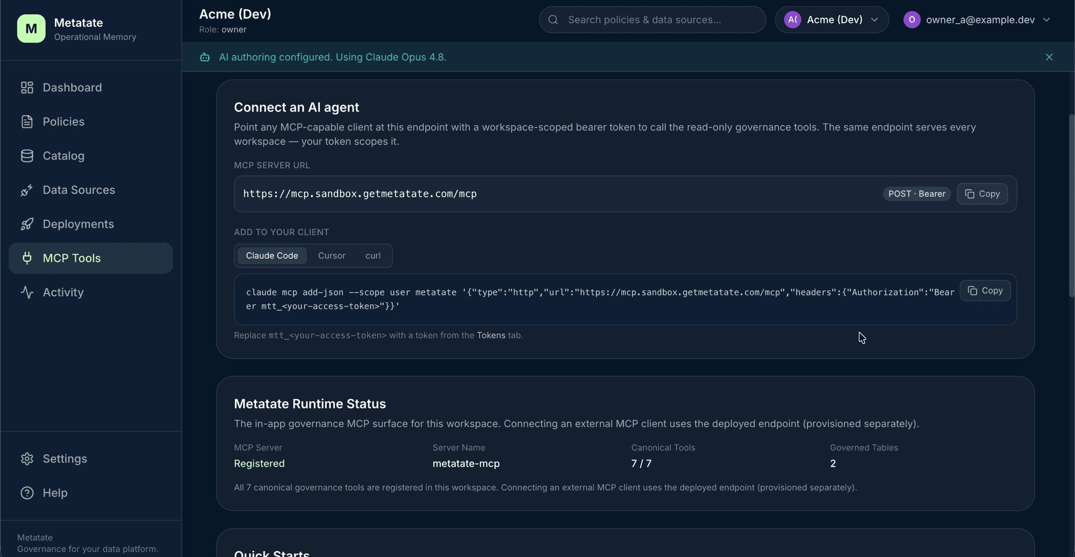Click the metatate-mcp server name

click(x=466, y=463)
